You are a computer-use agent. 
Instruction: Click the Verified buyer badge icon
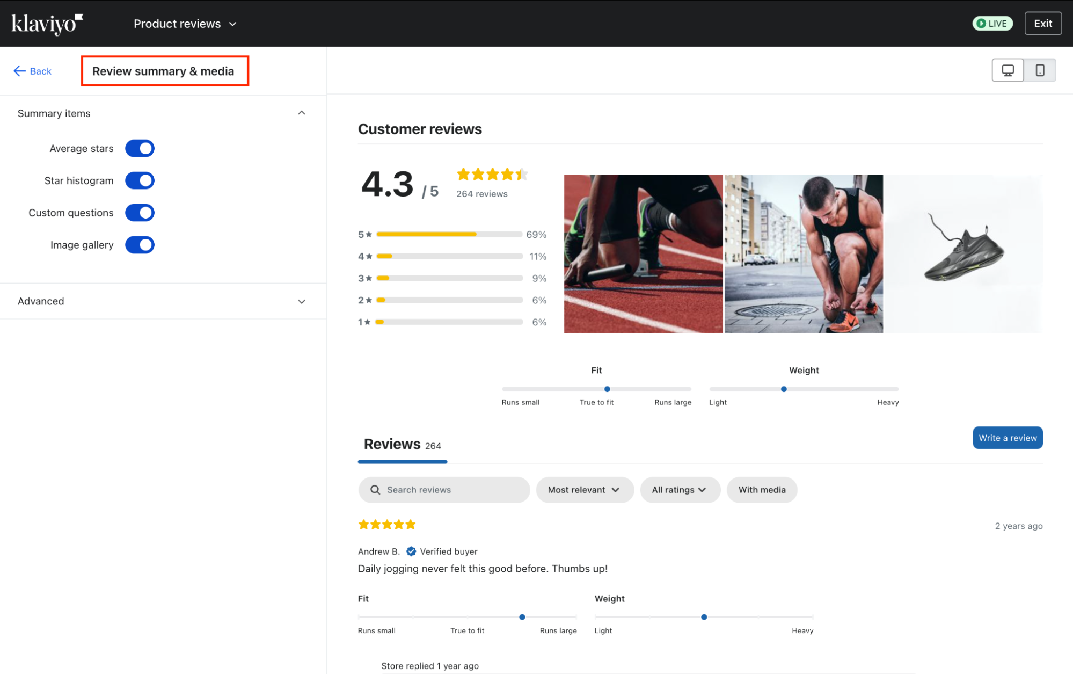[411, 551]
